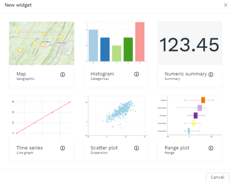Click the Time series title text
This screenshot has height=182, width=231.
(30, 148)
